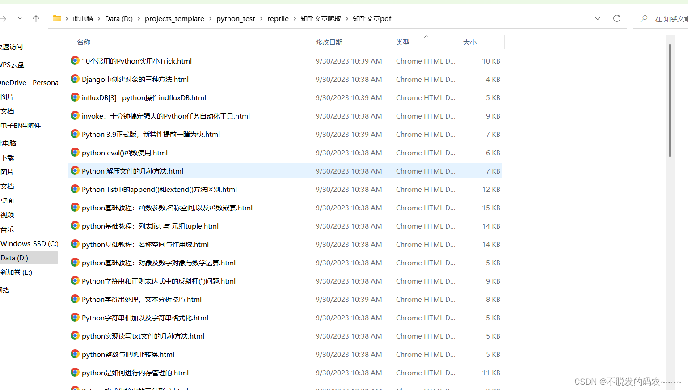Viewport: 688px width, 390px height.
Task: Click Chrome icon of 对象及数字对象与数学运算 file
Action: pos(75,262)
